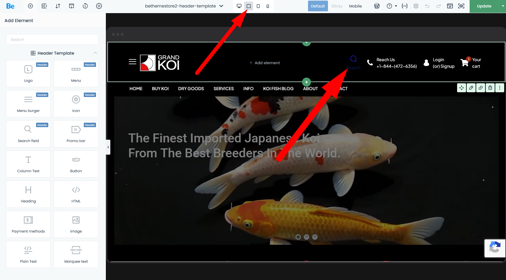Image resolution: width=506 pixels, height=280 pixels.
Task: Open the navigator layers icon
Action: [x=416, y=6]
